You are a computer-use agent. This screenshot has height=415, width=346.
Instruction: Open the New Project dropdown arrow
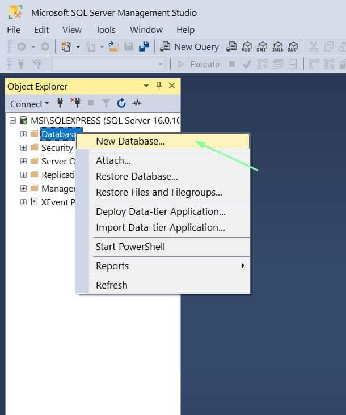coord(78,47)
